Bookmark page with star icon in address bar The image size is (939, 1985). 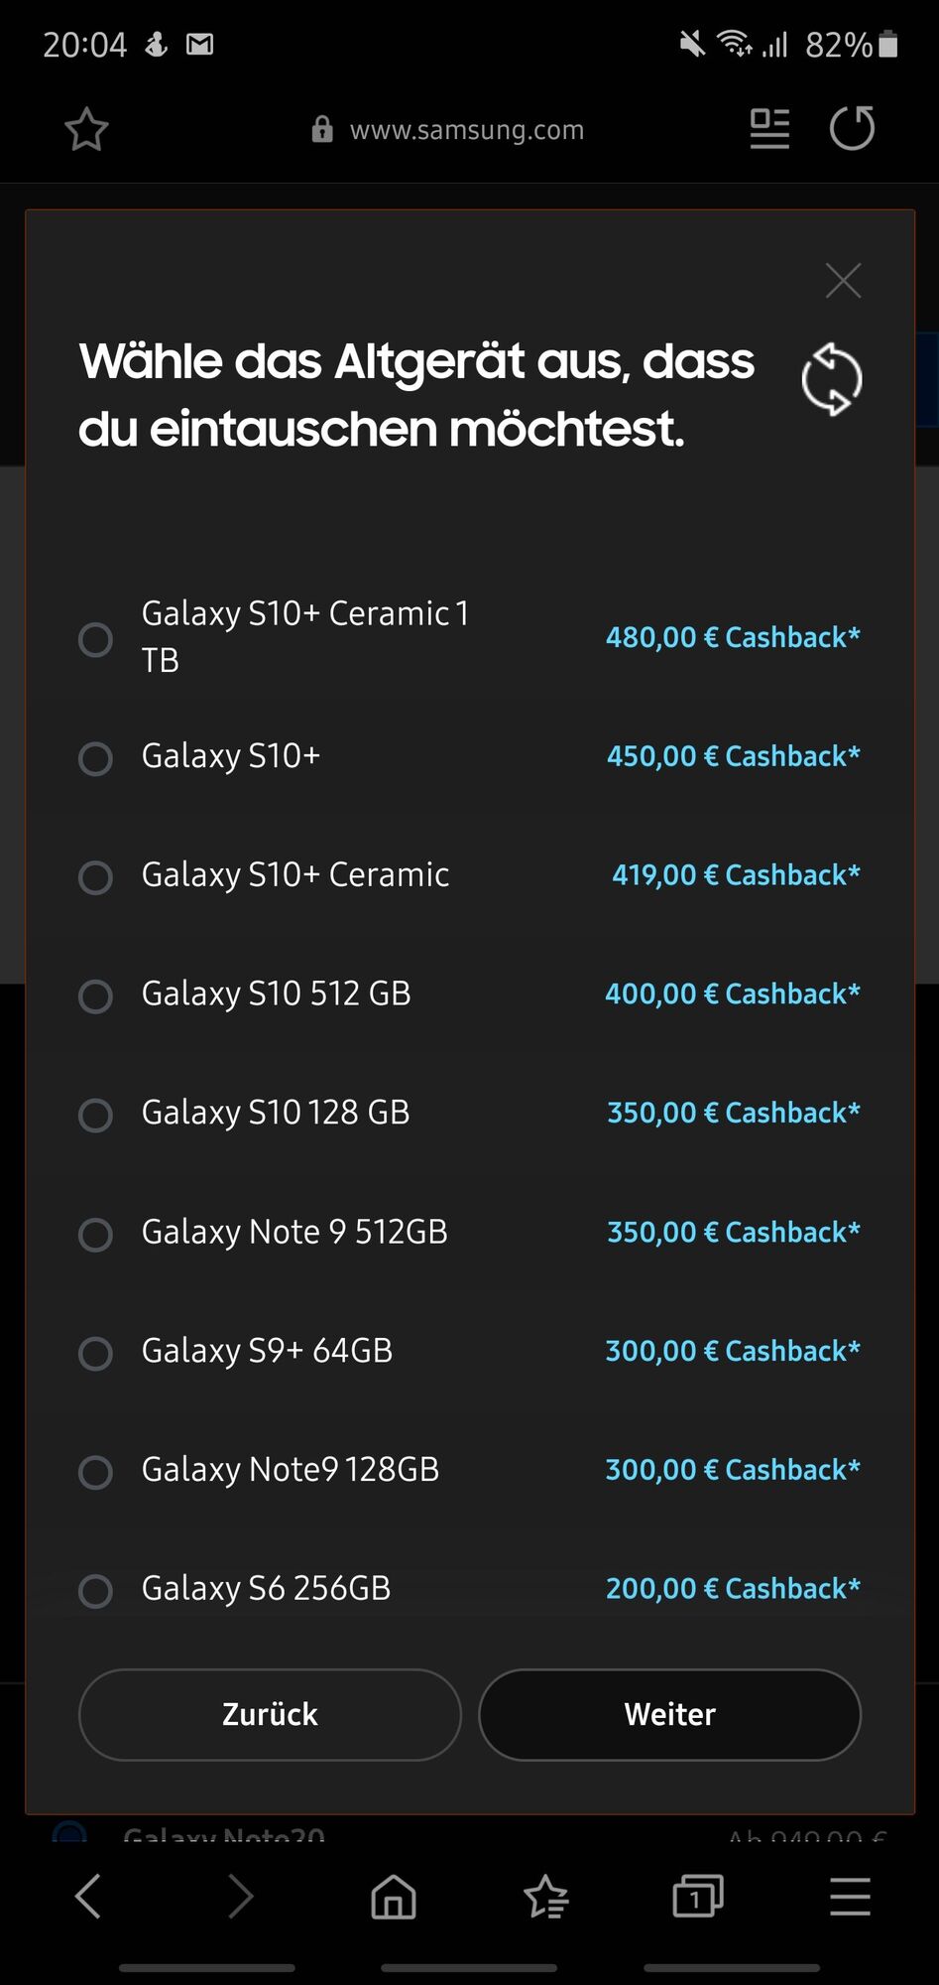(86, 129)
